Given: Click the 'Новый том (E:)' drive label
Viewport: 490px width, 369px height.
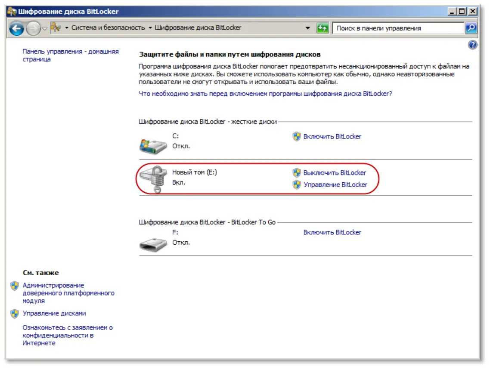Looking at the screenshot, I should pyautogui.click(x=194, y=172).
